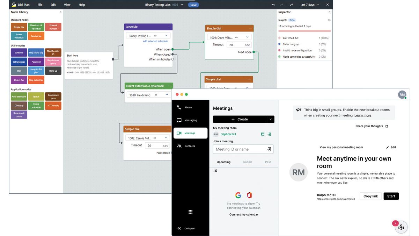The image size is (419, 236).
Task: Select the External number node tile
Action: (53, 27)
